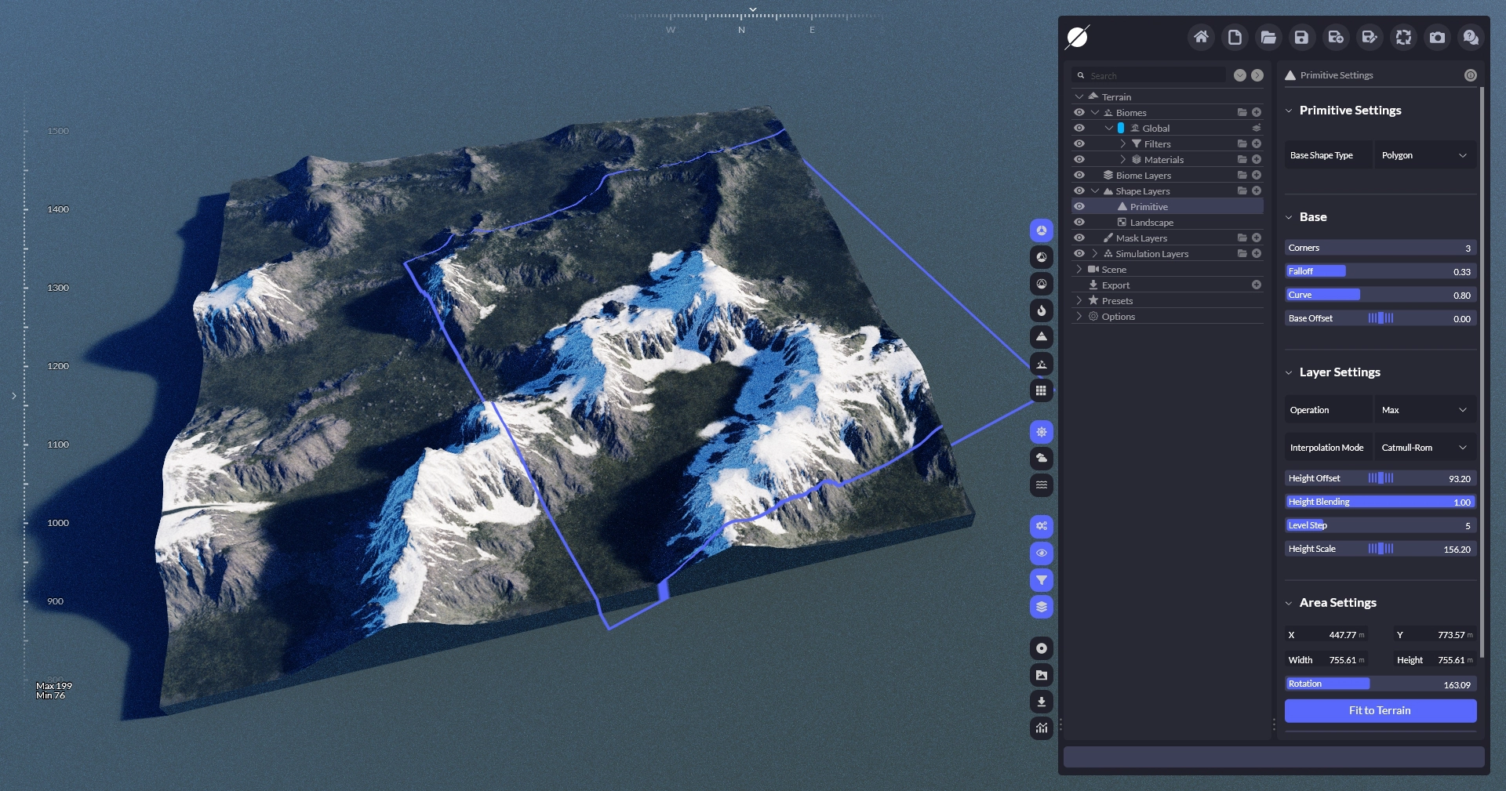Image resolution: width=1506 pixels, height=791 pixels.
Task: Hide the Landscape layer via eye icon
Action: click(x=1079, y=222)
